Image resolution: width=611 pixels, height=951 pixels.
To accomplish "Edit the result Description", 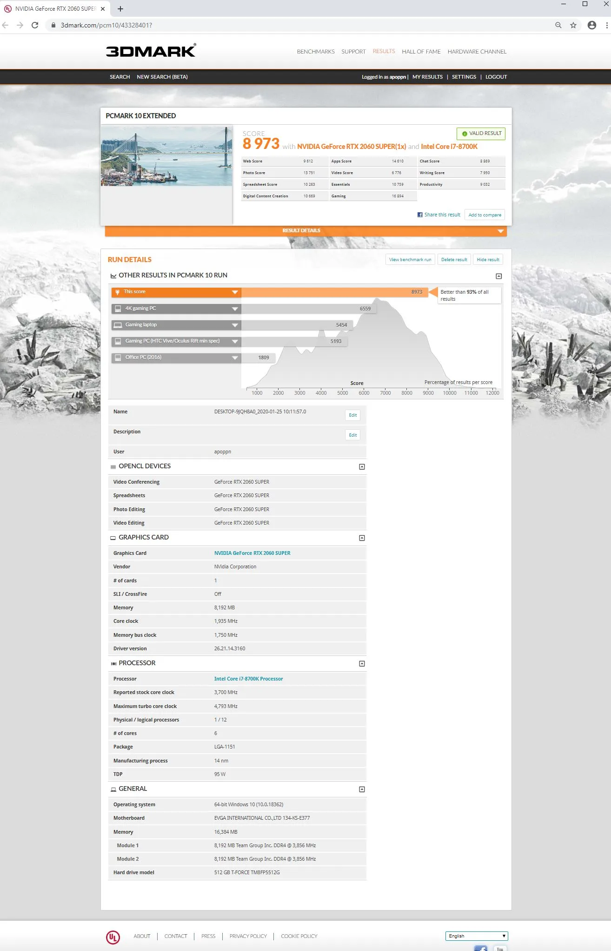I will (x=353, y=435).
